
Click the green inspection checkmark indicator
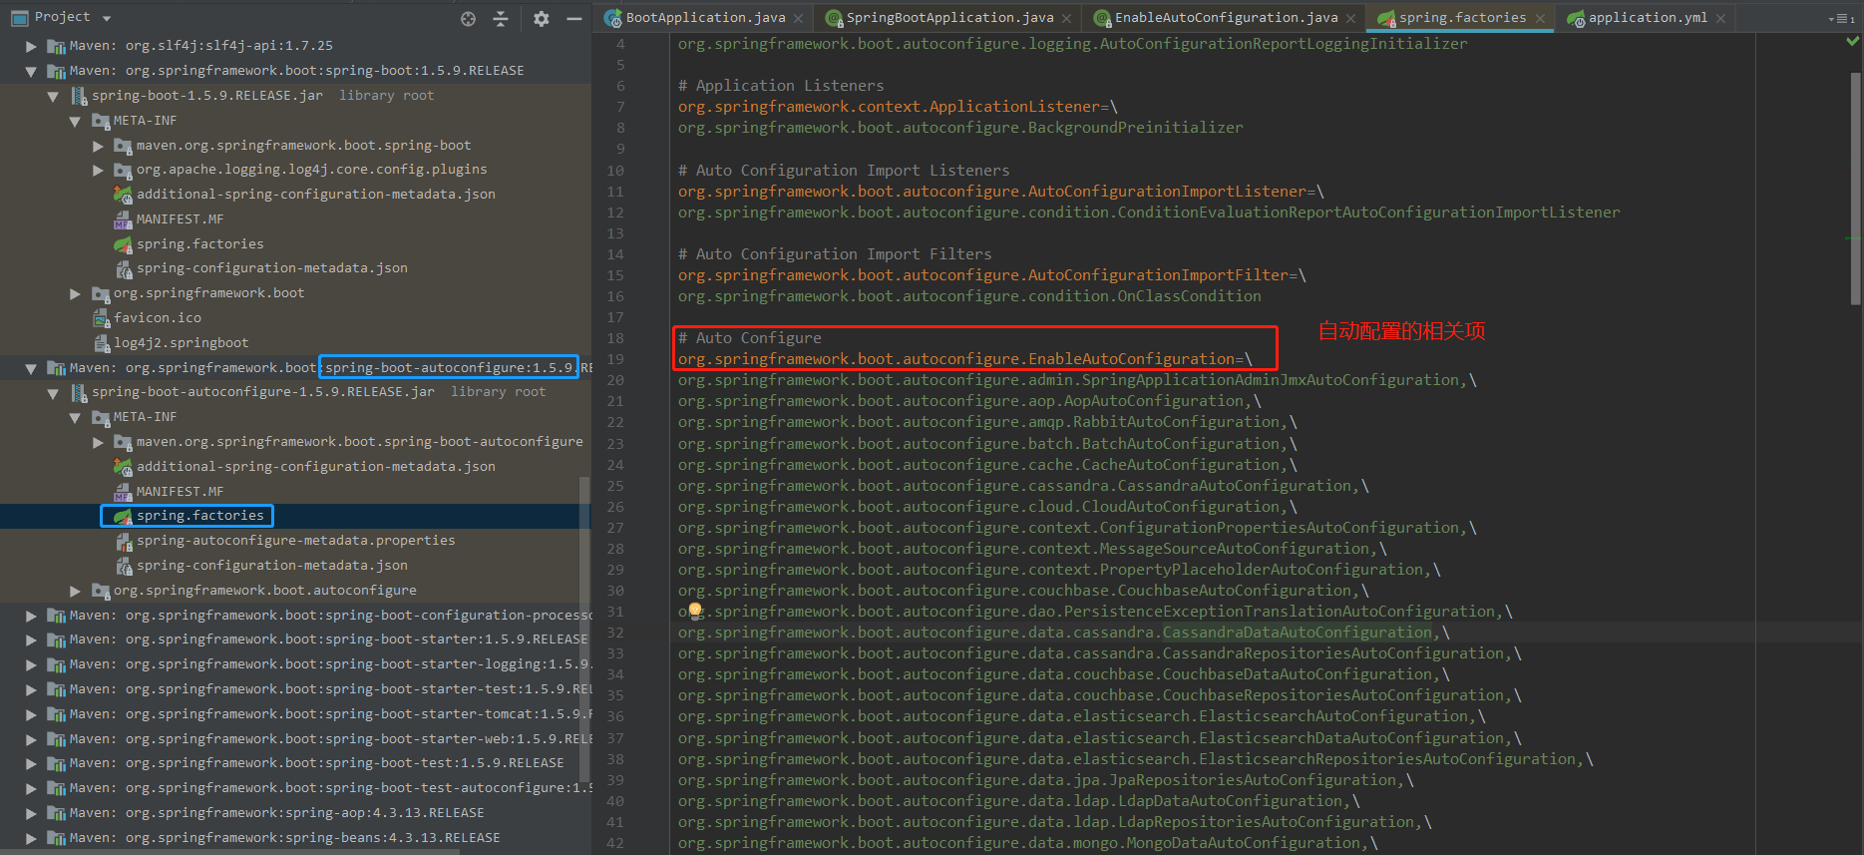1852,41
